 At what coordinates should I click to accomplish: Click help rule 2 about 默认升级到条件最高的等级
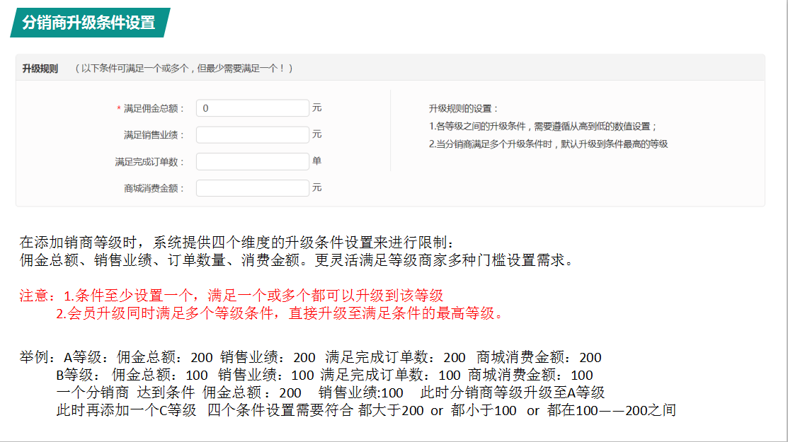point(549,144)
